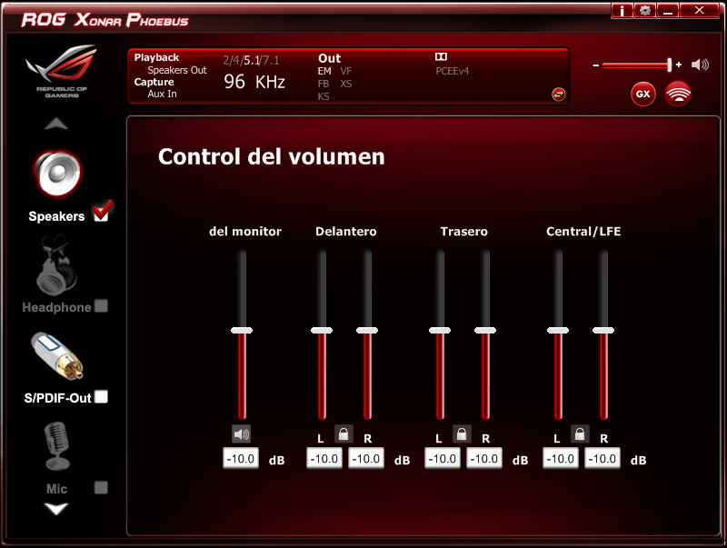Open settings gear in title bar
This screenshot has height=548, width=727.
point(644,10)
